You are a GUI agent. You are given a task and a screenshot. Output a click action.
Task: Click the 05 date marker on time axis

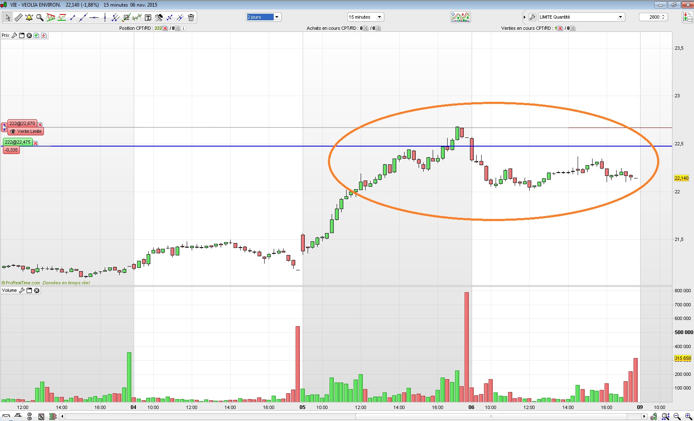point(303,407)
